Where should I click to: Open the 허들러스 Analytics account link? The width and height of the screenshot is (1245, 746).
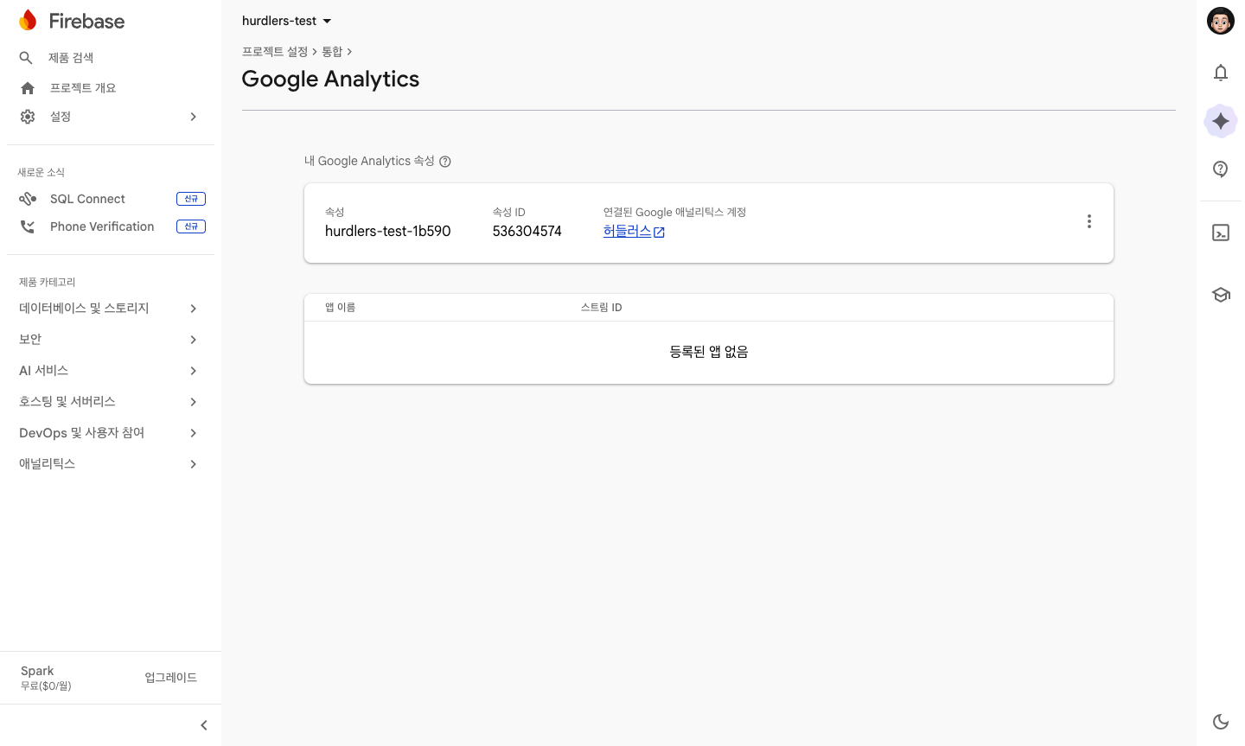click(627, 231)
